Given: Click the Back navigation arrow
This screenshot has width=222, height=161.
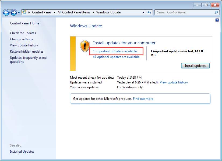Looking at the screenshot, I should 6,12.
